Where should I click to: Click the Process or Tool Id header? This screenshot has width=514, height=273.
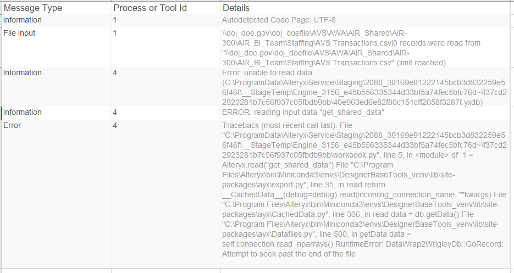click(x=150, y=8)
